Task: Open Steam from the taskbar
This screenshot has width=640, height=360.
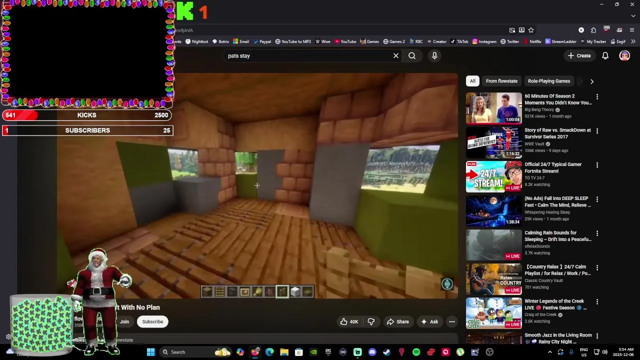Action: (387, 352)
